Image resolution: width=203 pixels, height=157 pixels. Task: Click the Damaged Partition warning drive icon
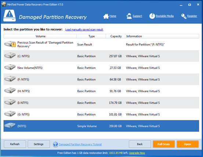coord(10,16)
